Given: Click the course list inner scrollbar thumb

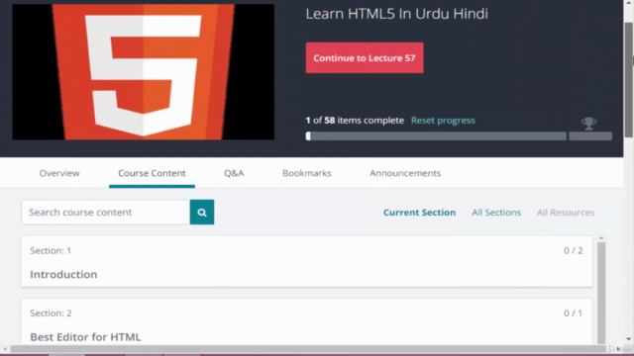Looking at the screenshot, I should (x=601, y=293).
